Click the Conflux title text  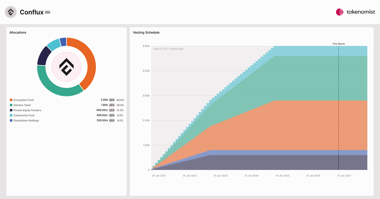pyautogui.click(x=32, y=12)
